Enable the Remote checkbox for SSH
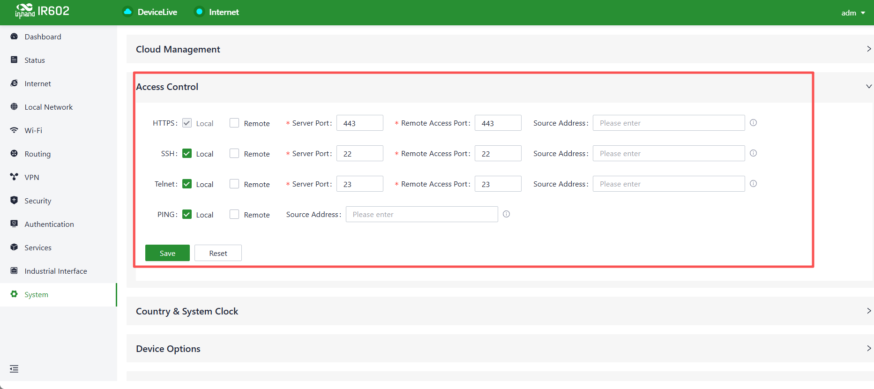Image resolution: width=874 pixels, height=389 pixels. (x=234, y=153)
